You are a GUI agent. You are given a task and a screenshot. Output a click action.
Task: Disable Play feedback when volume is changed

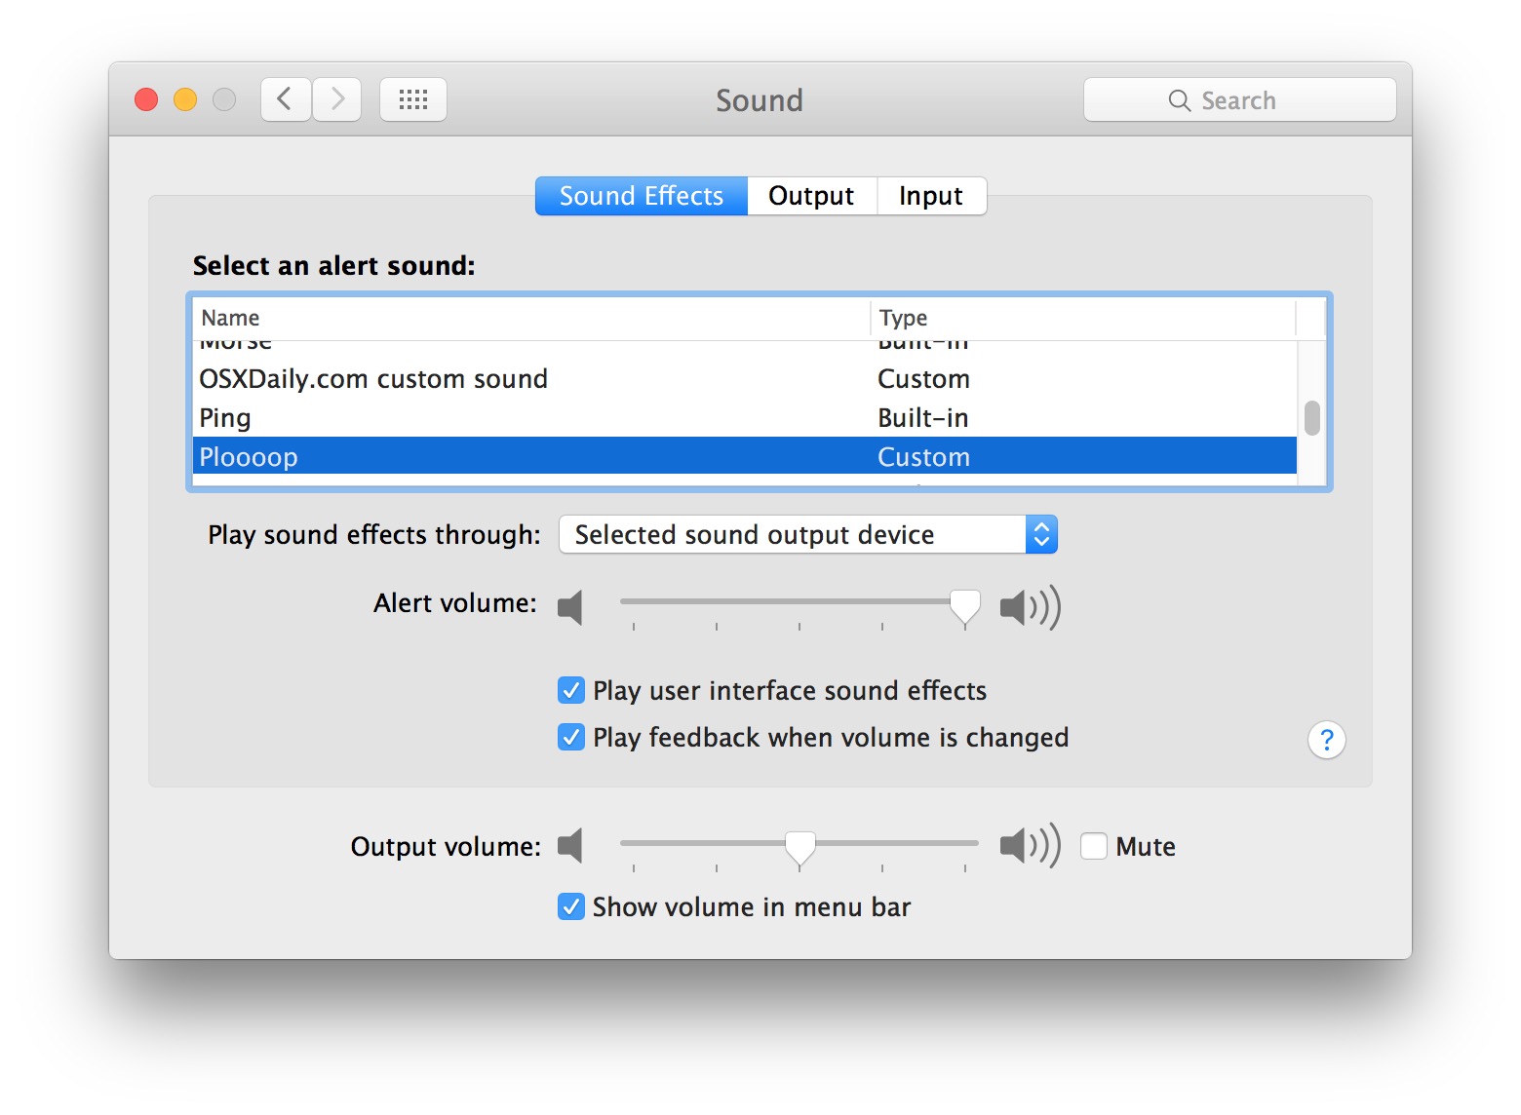point(570,738)
